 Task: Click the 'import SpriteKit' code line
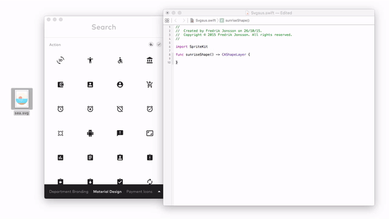coord(192,46)
